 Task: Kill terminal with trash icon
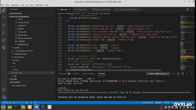tap(183, 74)
